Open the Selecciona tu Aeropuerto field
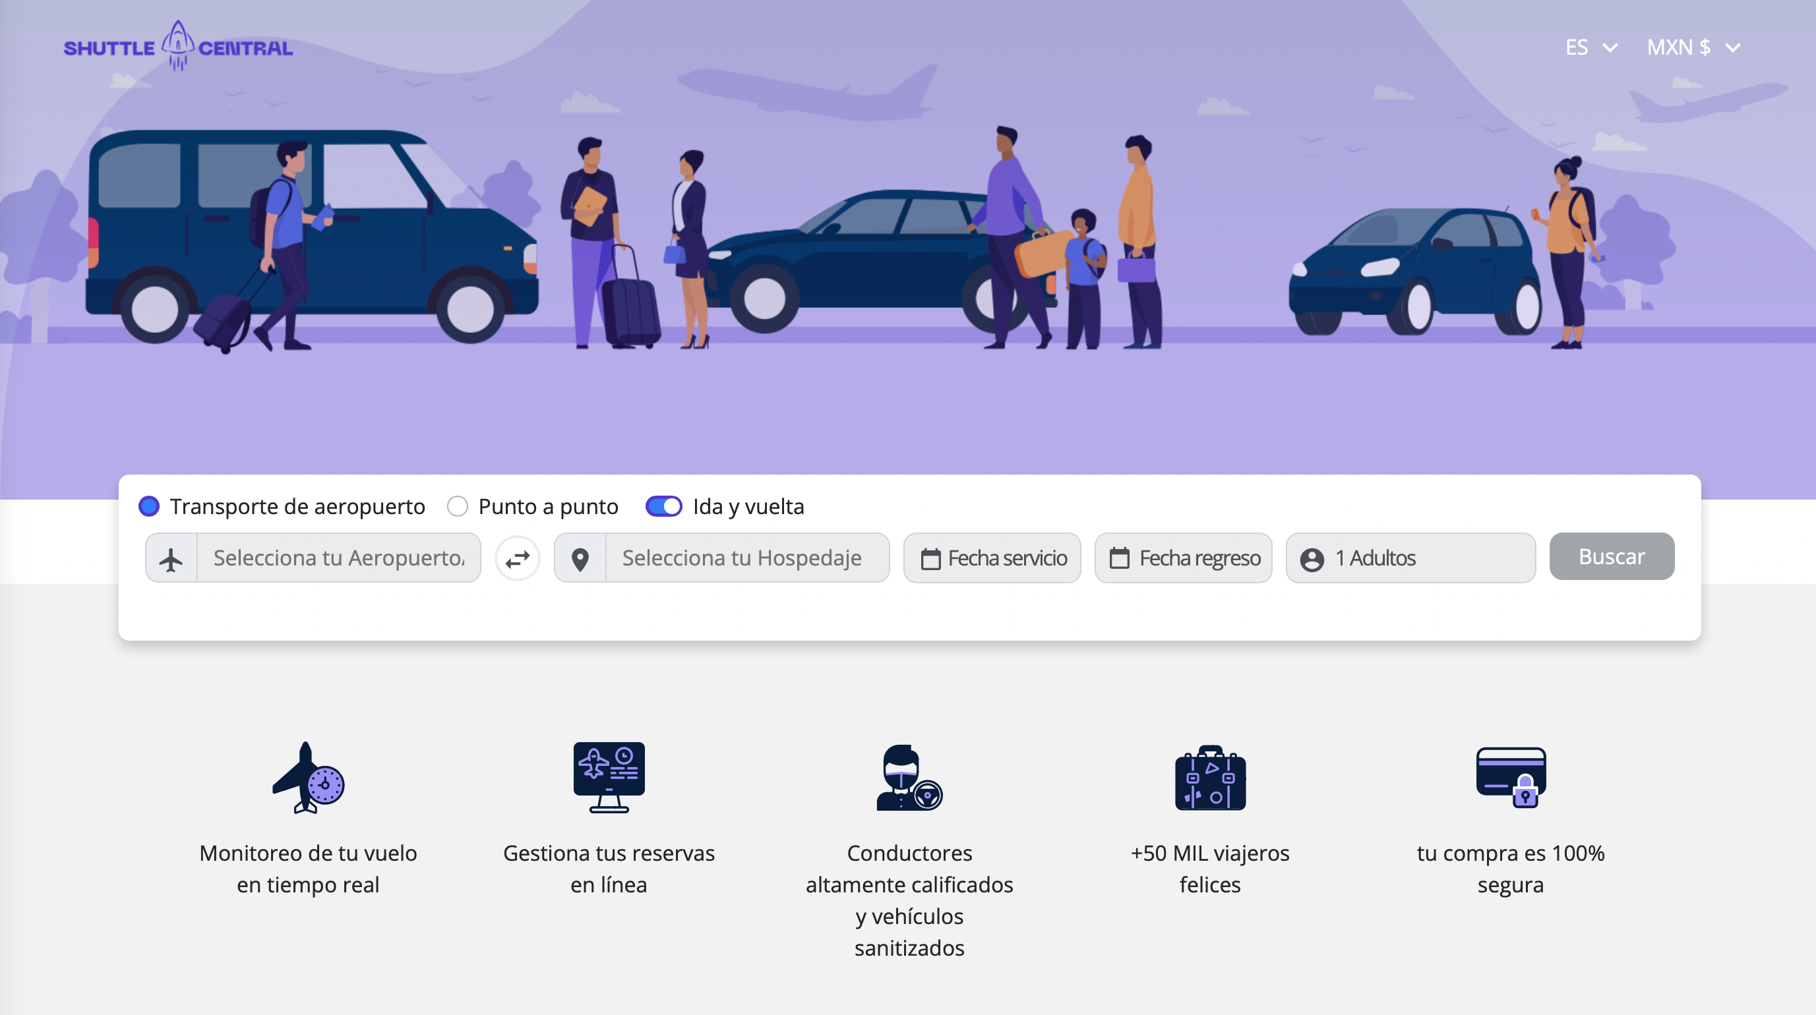1816x1015 pixels. pos(338,558)
